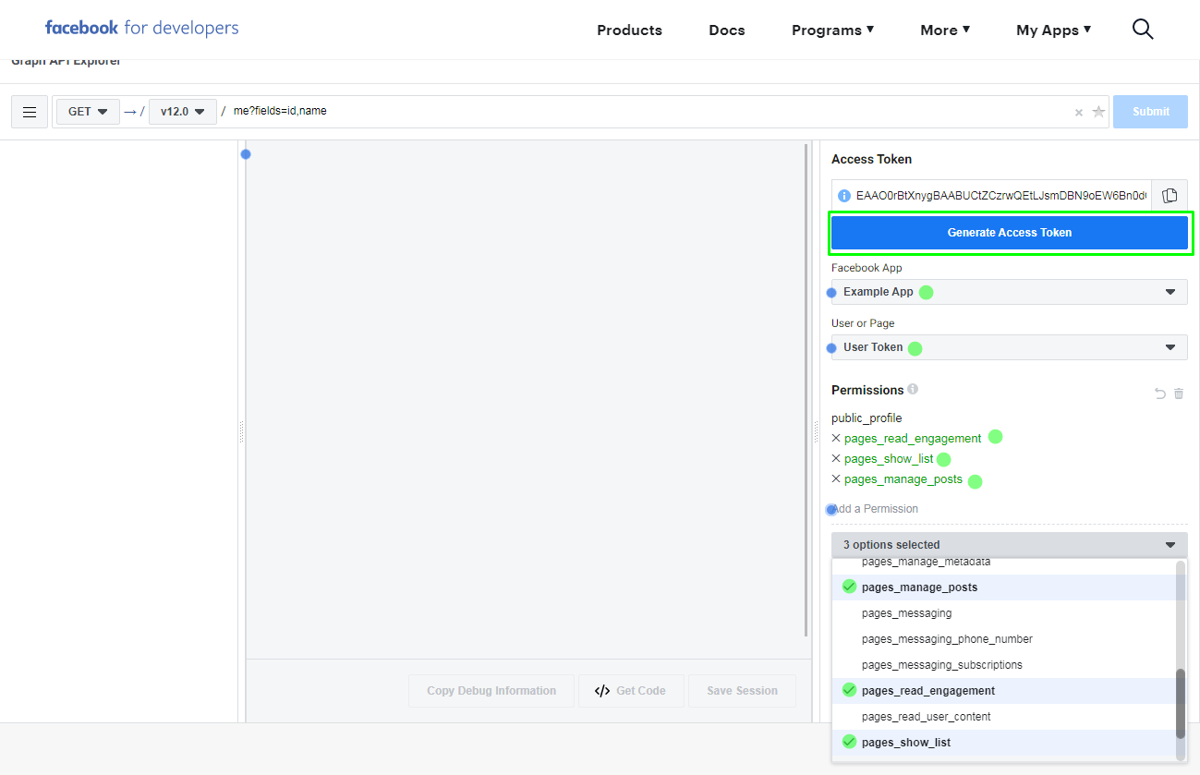Click the Permissions info icon

pyautogui.click(x=913, y=389)
